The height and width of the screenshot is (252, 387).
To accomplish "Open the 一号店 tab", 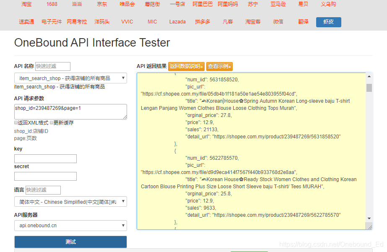I will 177,4.
